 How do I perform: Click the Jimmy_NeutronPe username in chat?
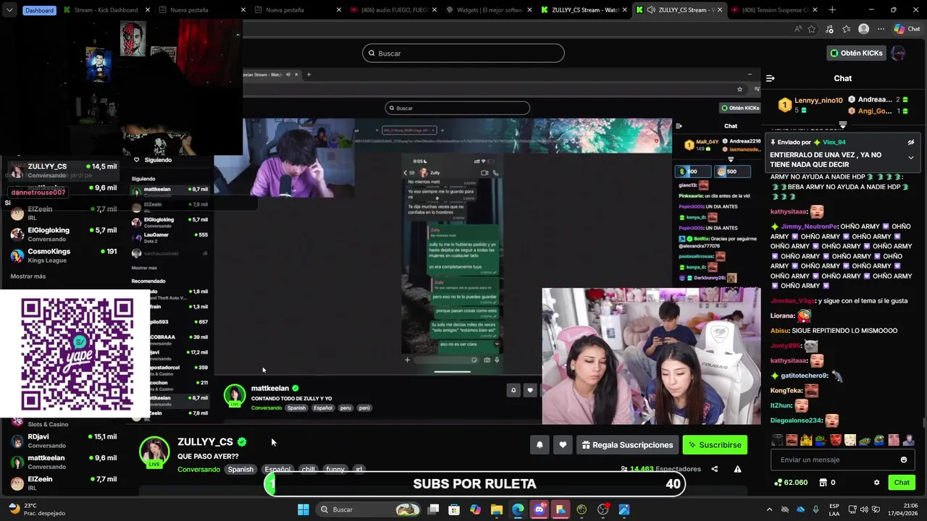click(x=810, y=226)
